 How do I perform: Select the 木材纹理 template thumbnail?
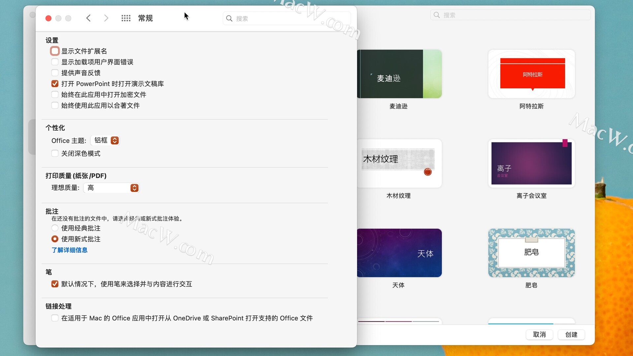point(399,163)
